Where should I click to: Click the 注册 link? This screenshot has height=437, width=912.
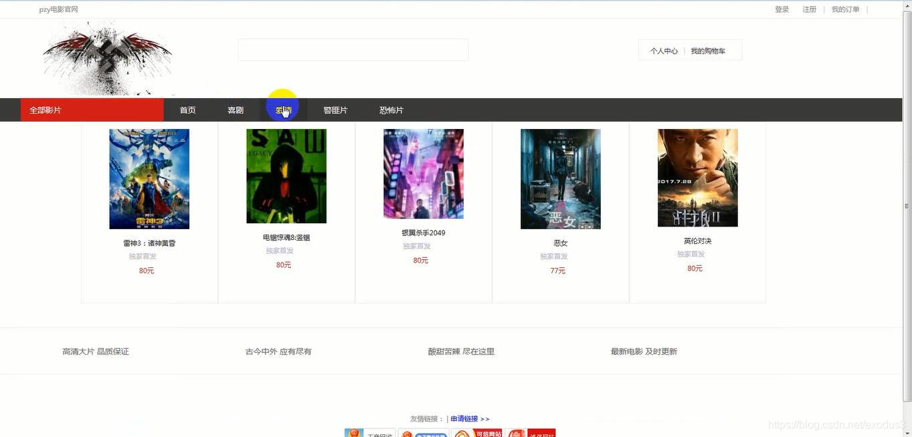click(x=810, y=9)
